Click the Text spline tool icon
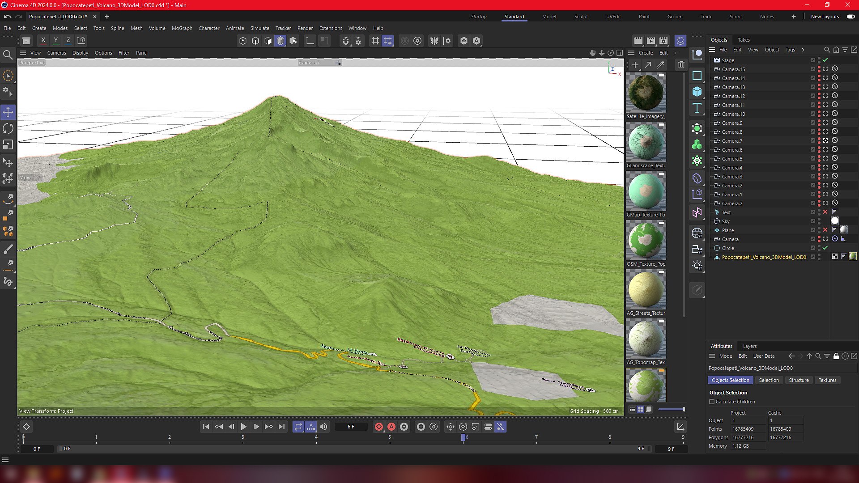Viewport: 859px width, 483px height. coord(697,108)
